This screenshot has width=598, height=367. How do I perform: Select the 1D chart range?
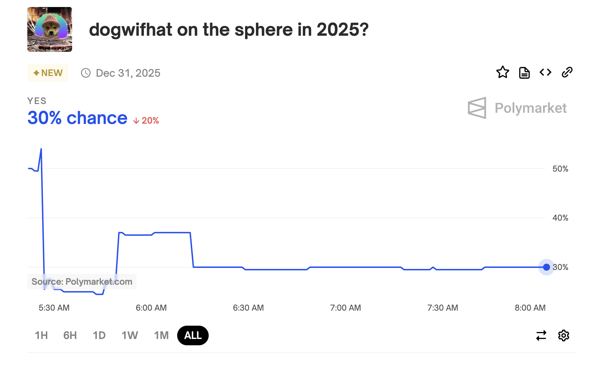pyautogui.click(x=99, y=335)
